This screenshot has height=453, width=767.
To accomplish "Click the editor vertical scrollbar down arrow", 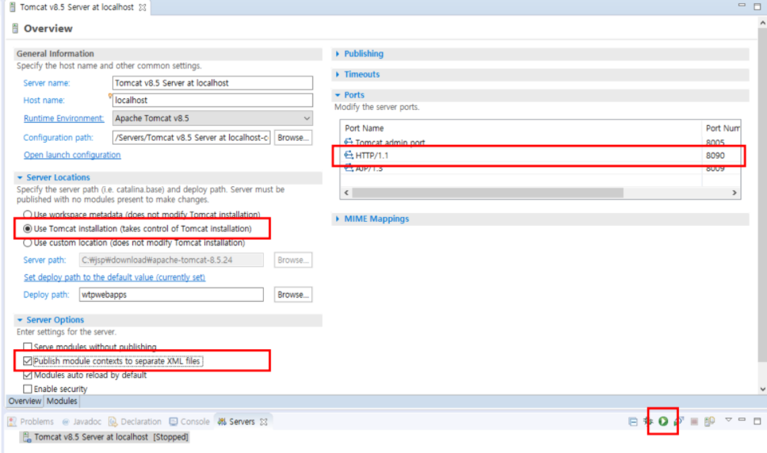I will 762,389.
